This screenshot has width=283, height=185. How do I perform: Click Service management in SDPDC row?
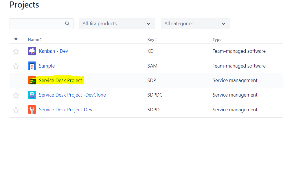(235, 95)
